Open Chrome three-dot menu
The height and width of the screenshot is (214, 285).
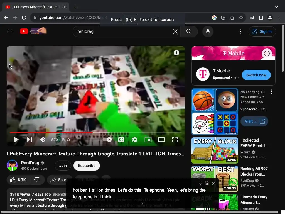click(x=279, y=18)
